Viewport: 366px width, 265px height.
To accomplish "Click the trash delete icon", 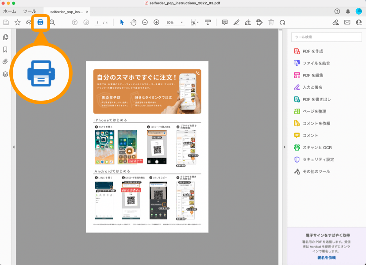I will (x=271, y=23).
